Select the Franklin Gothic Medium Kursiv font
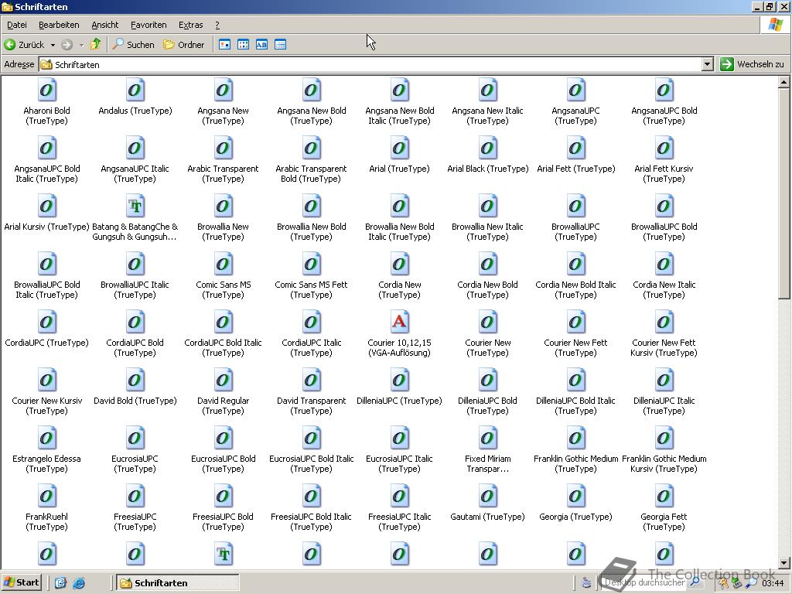 coord(664,439)
